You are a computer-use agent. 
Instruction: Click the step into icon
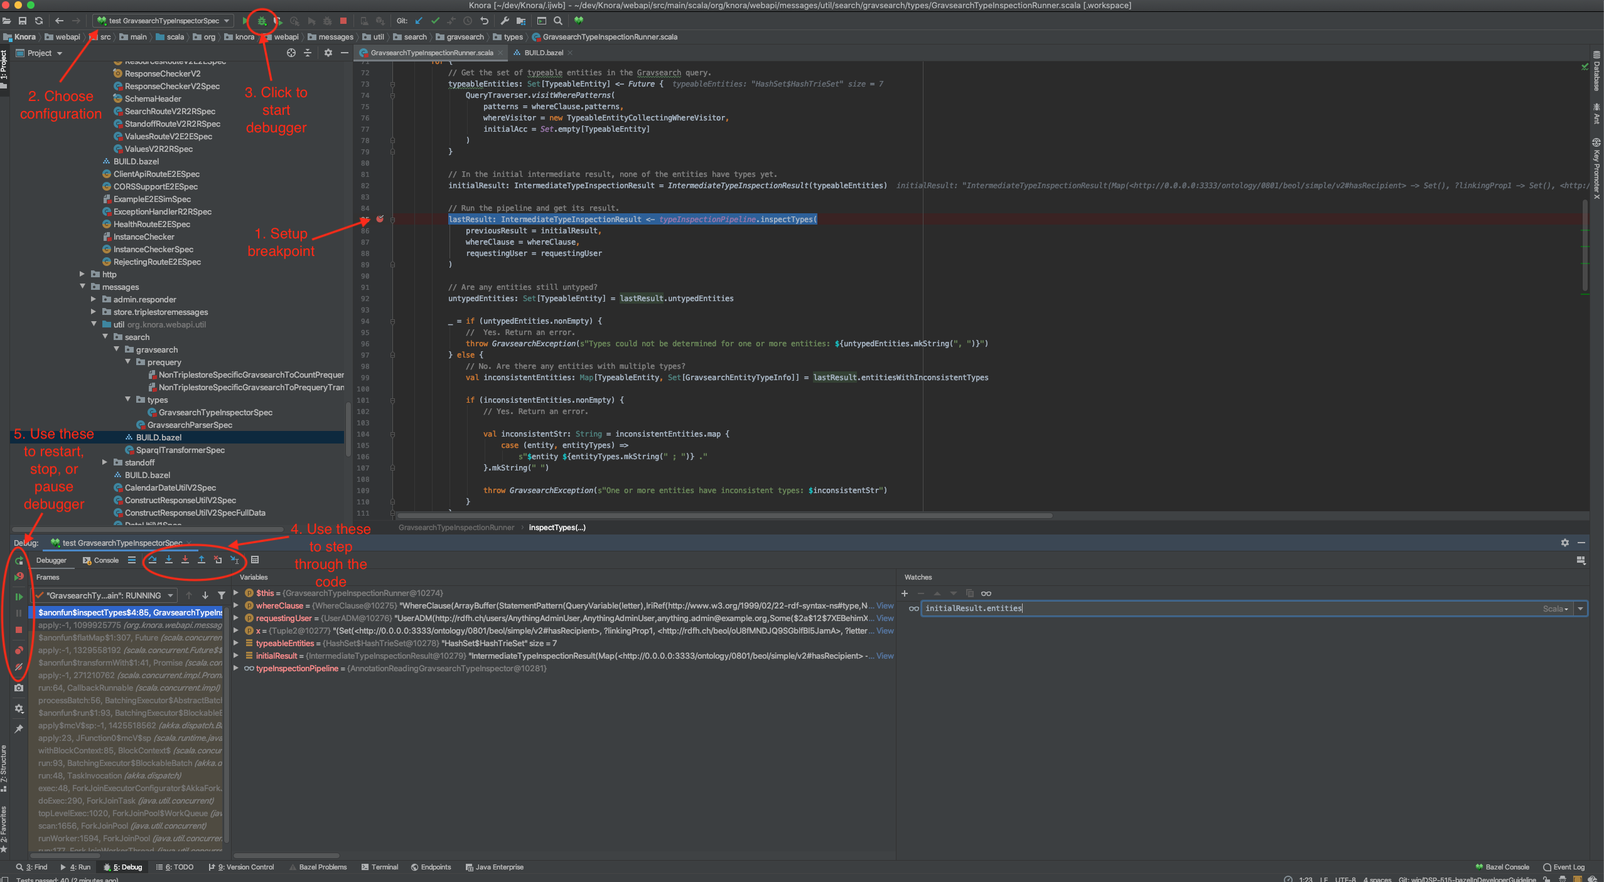click(168, 560)
